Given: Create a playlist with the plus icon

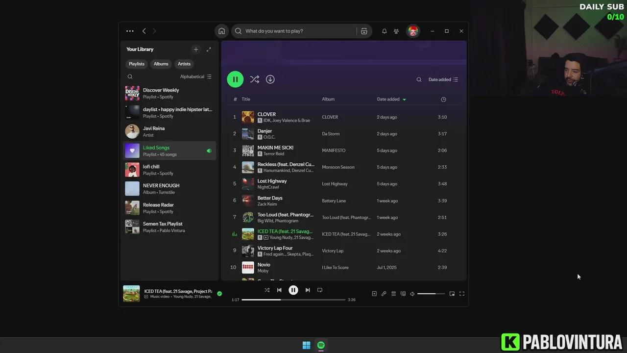Looking at the screenshot, I should pos(196,49).
